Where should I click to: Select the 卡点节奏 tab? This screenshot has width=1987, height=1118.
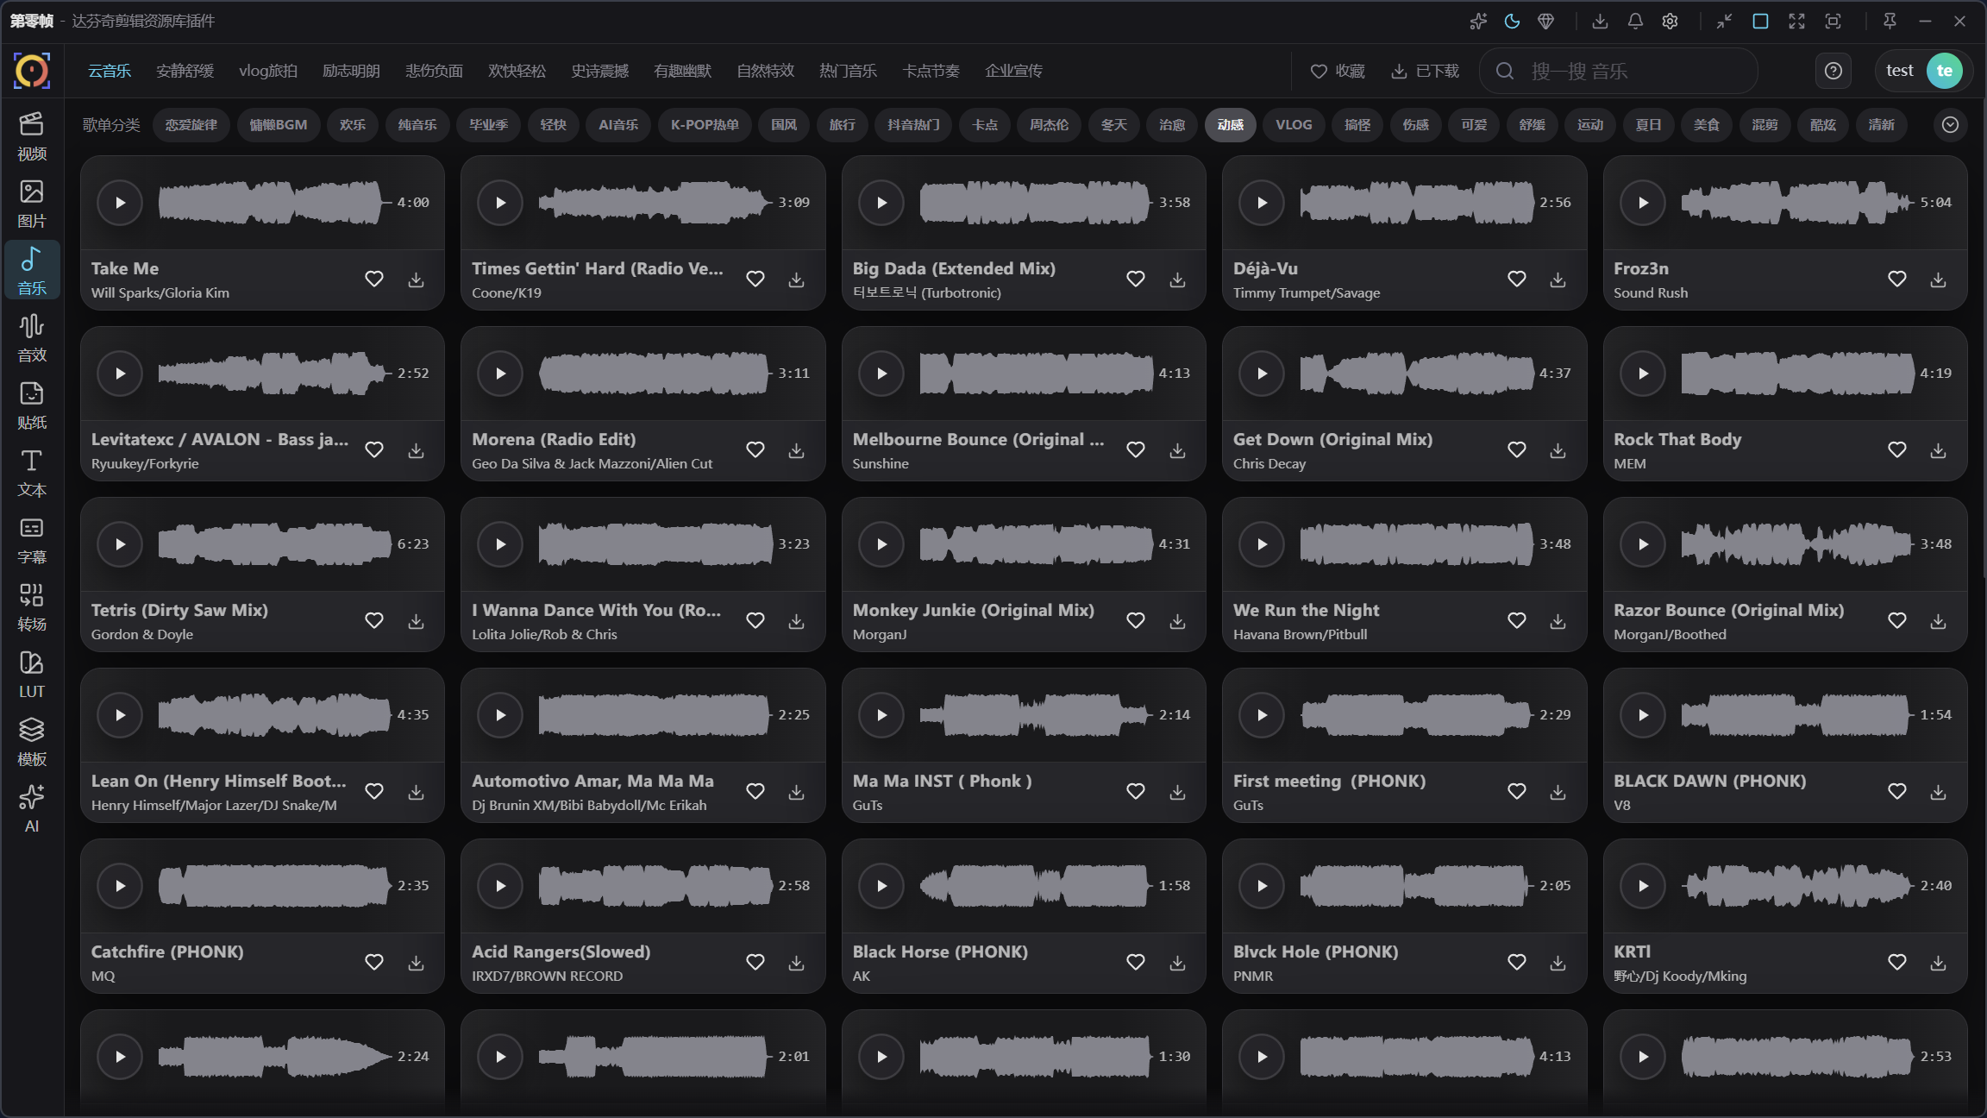931,71
